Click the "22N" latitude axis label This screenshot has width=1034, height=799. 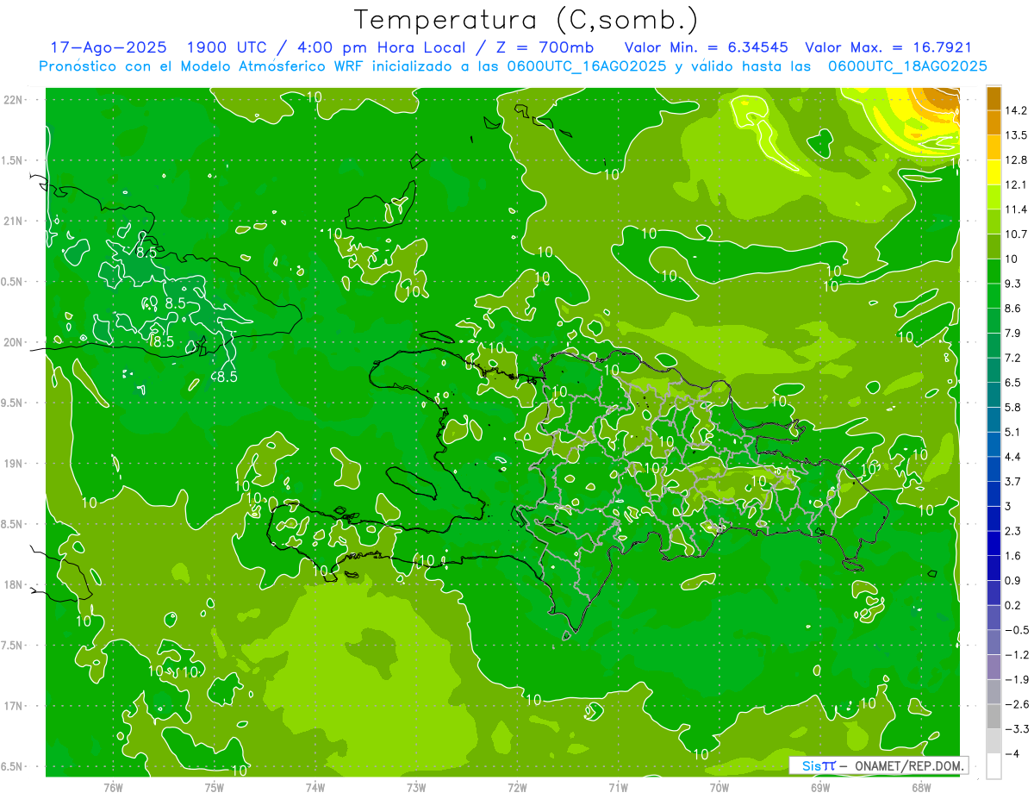(14, 99)
